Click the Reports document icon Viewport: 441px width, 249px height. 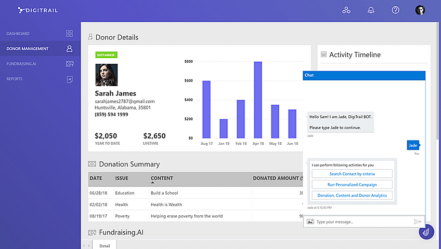(x=70, y=79)
